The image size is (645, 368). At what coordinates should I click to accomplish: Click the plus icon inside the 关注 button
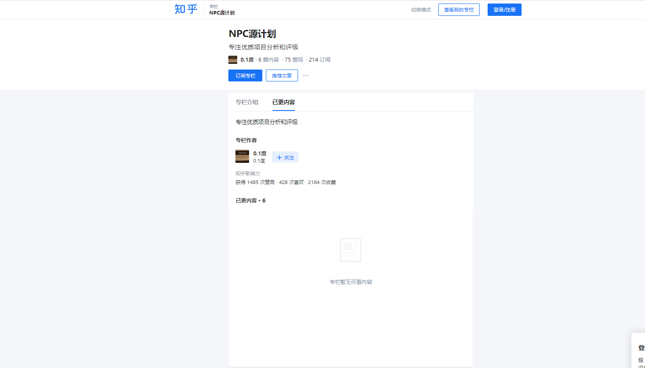(280, 157)
